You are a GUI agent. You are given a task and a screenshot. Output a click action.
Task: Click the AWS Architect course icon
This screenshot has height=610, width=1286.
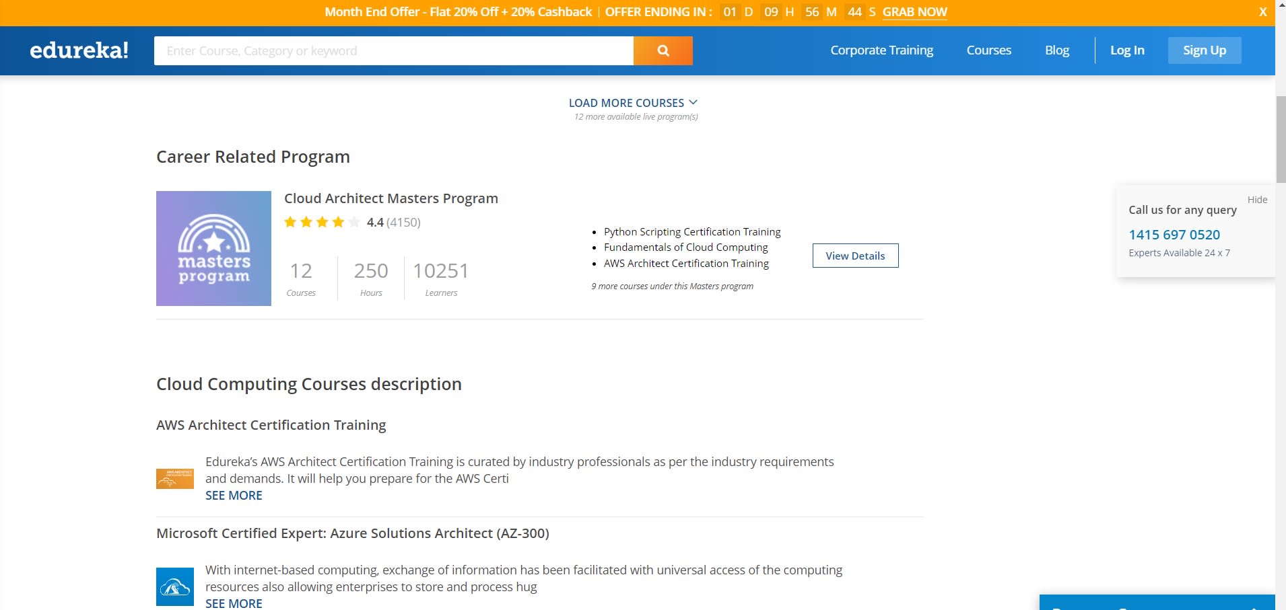point(175,479)
